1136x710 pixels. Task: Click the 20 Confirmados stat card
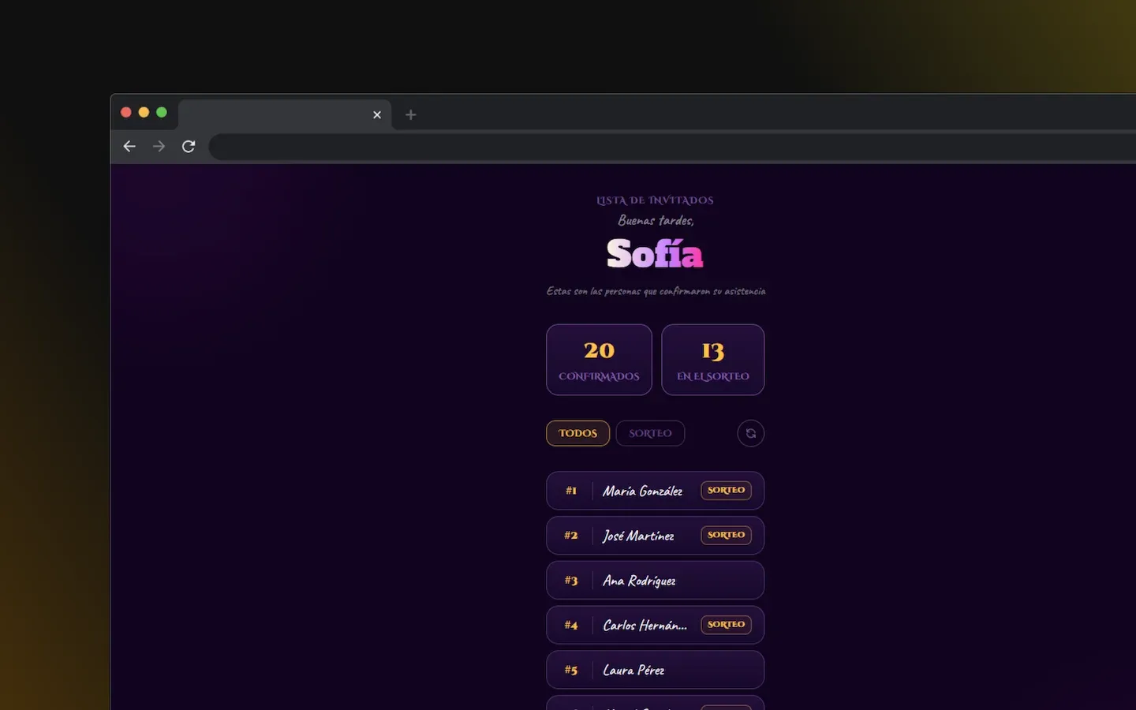pyautogui.click(x=599, y=360)
